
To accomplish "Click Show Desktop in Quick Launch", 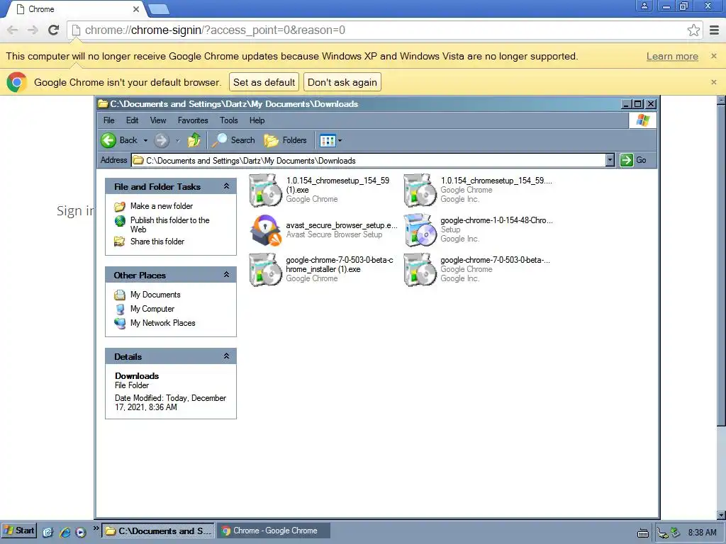I will (x=48, y=532).
